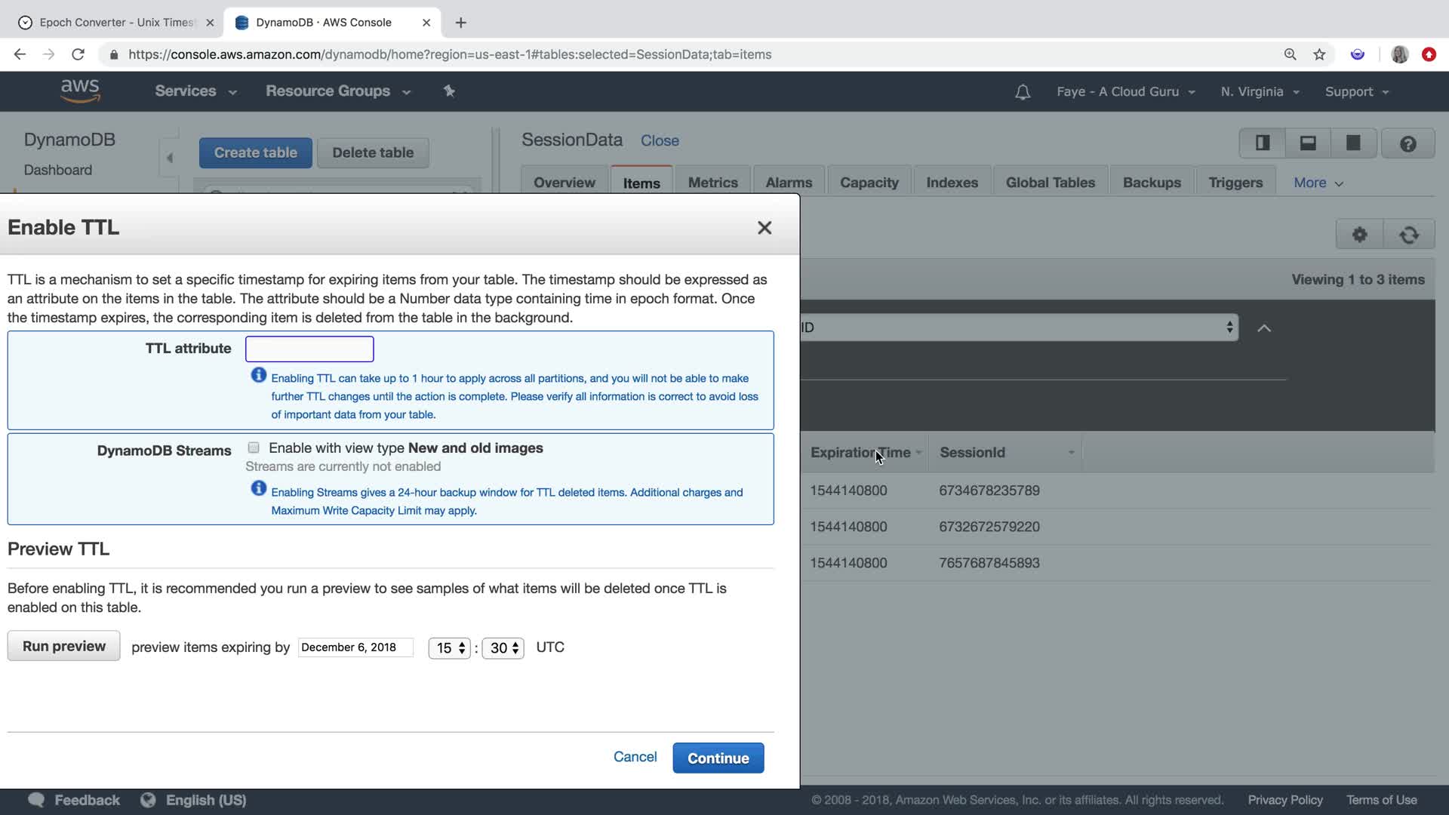Collapse the filter panel with up chevron
The height and width of the screenshot is (815, 1449).
coord(1264,328)
